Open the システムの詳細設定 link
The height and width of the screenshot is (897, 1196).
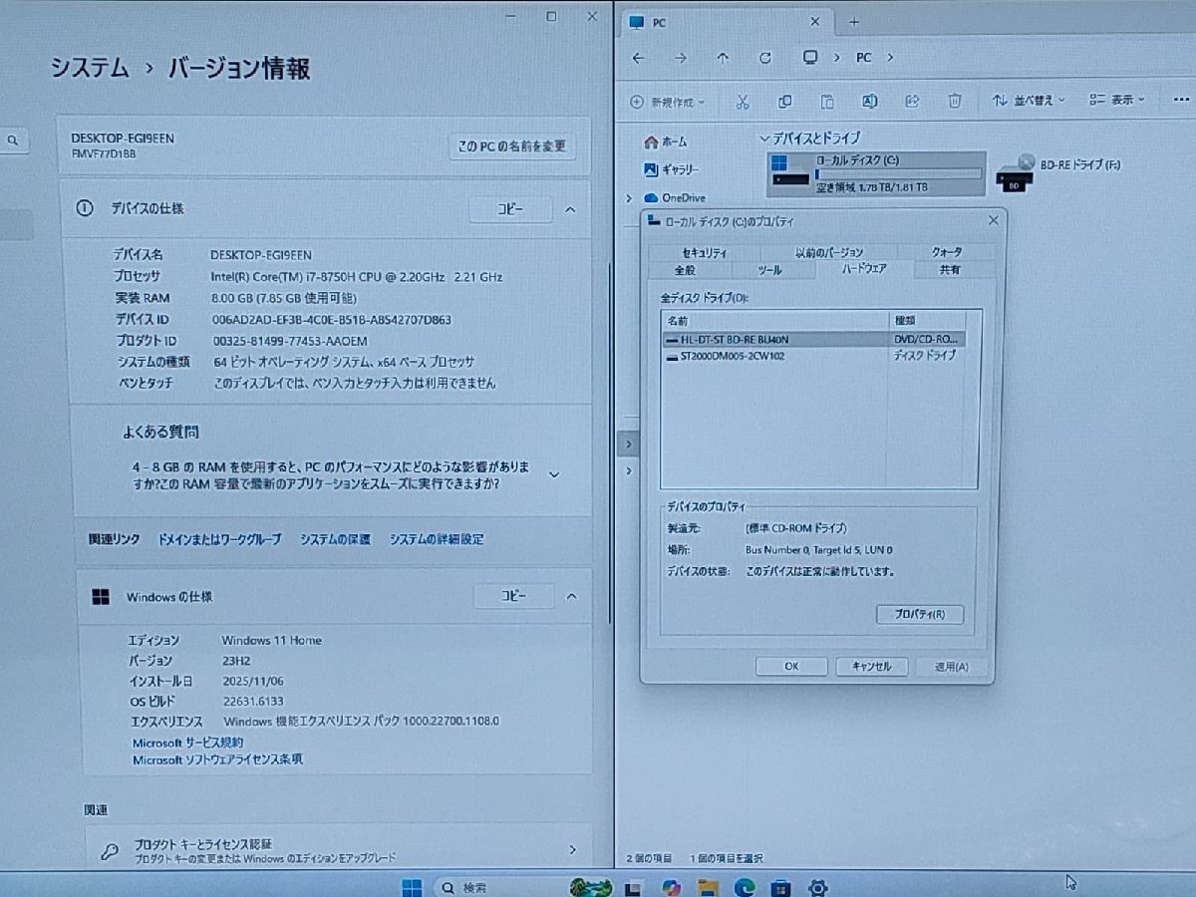pos(436,539)
